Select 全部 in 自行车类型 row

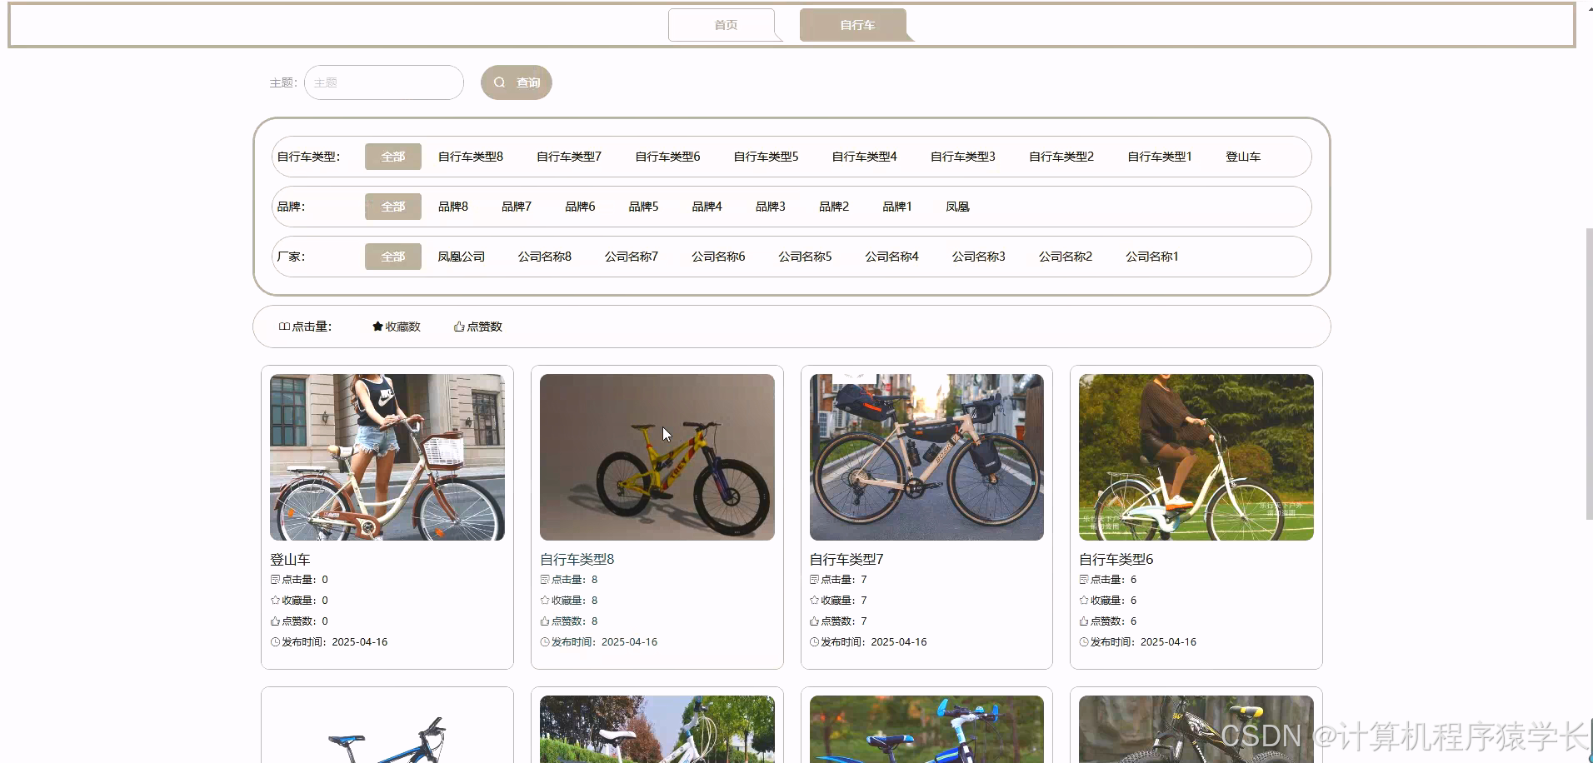393,157
